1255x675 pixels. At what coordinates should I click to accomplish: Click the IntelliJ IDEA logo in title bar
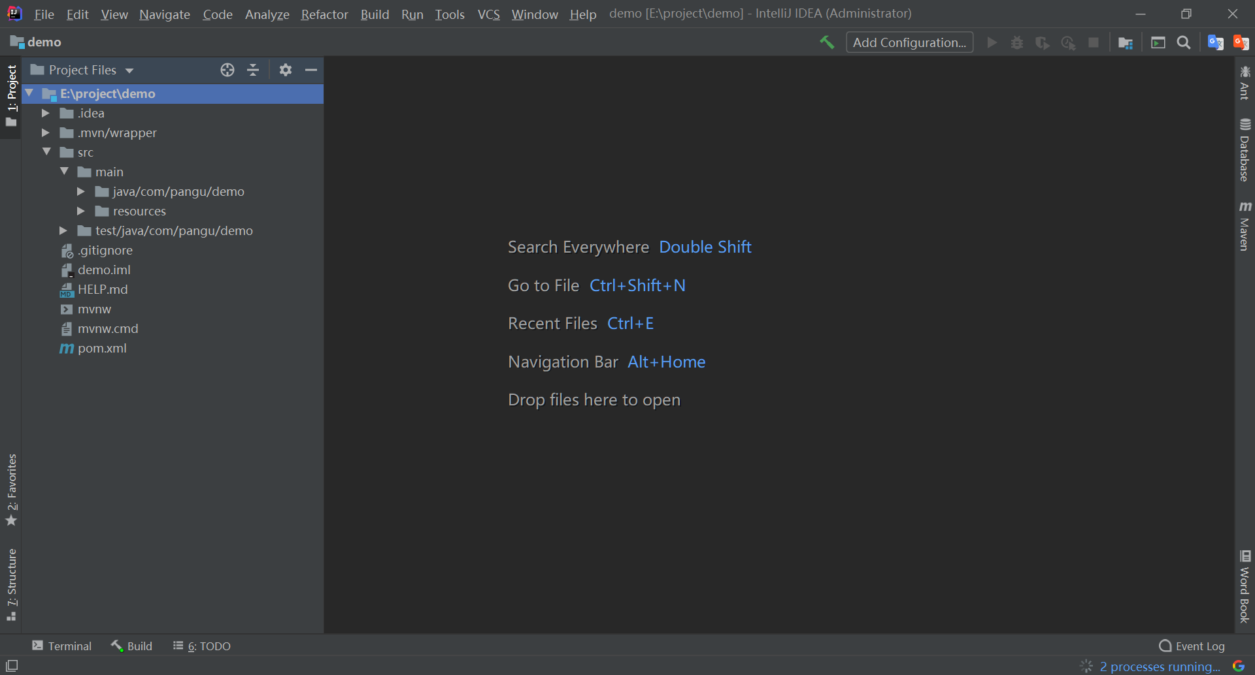coord(14,13)
